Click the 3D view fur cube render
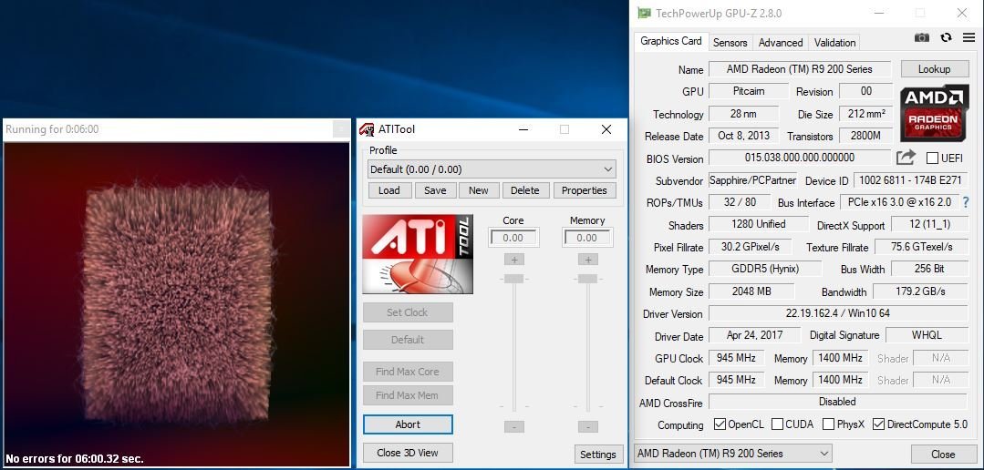Image resolution: width=984 pixels, height=470 pixels. [178, 304]
